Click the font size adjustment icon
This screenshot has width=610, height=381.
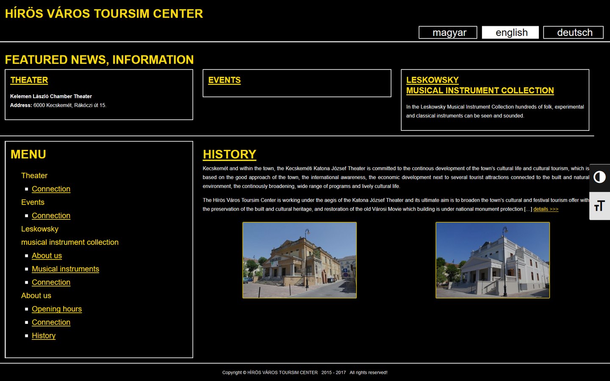[x=599, y=206]
